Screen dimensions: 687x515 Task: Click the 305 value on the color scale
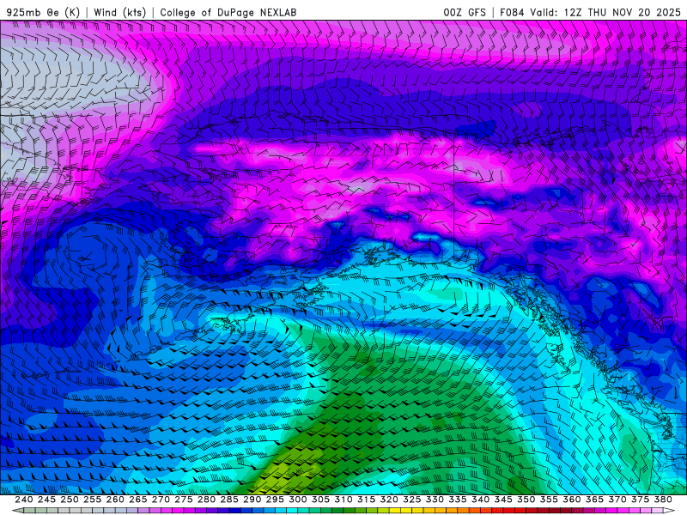[320, 500]
